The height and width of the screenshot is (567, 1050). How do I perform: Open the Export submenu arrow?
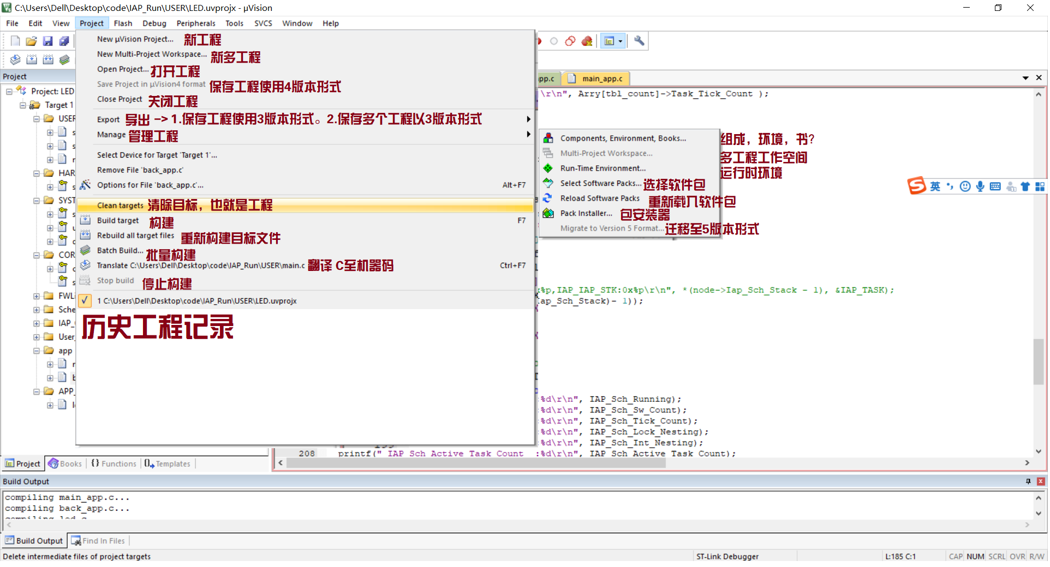click(528, 119)
